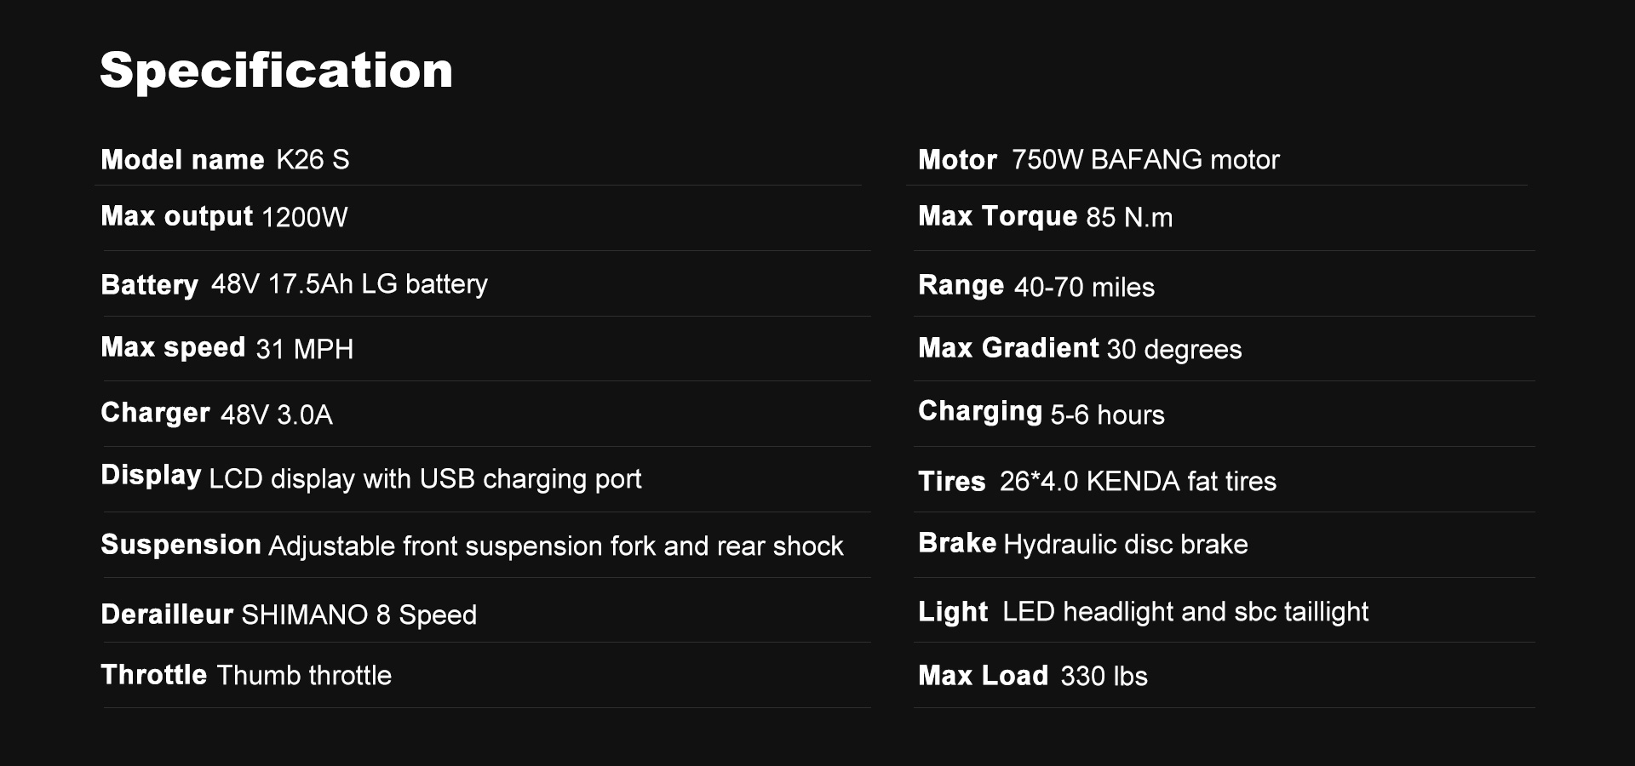Image resolution: width=1635 pixels, height=766 pixels.
Task: Click the Motor 750W BAFANG motor row
Action: (1099, 160)
